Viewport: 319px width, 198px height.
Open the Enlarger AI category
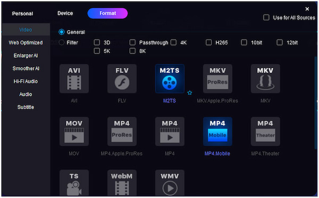click(x=26, y=56)
